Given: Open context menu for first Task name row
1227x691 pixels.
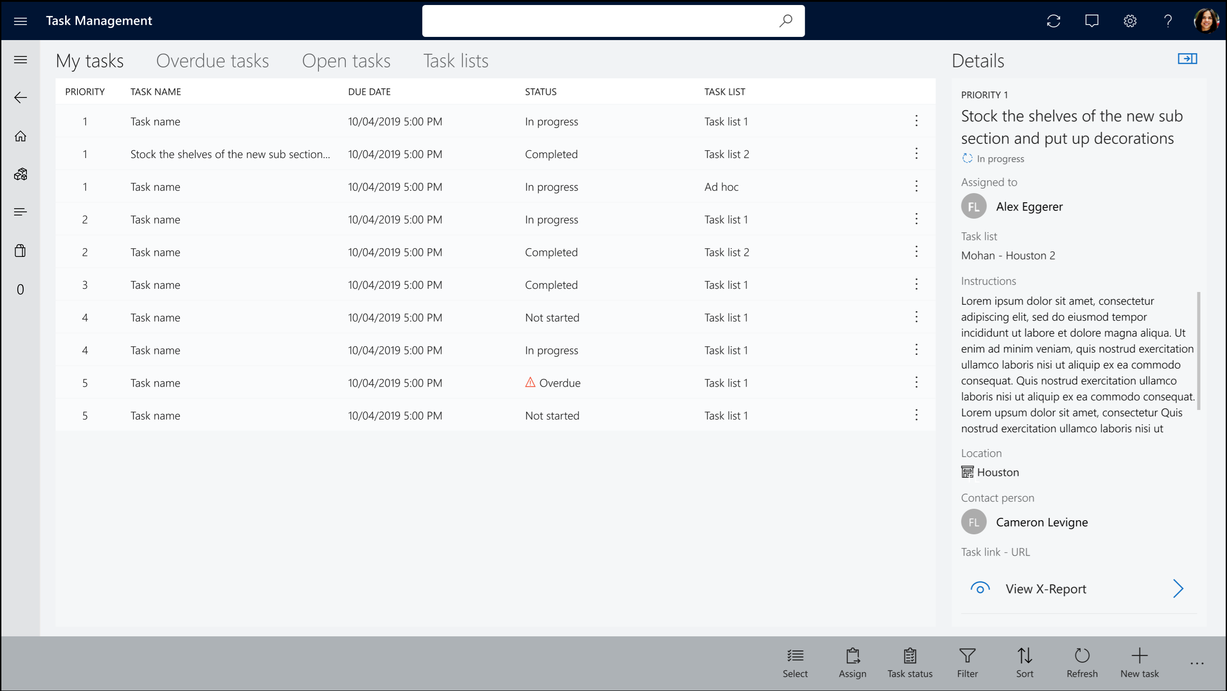Looking at the screenshot, I should click(916, 121).
